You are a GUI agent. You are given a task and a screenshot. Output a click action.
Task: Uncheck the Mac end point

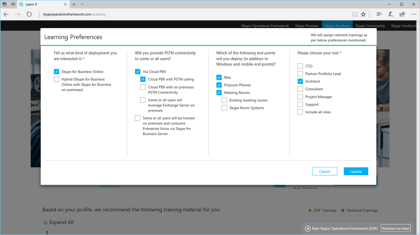pos(219,77)
